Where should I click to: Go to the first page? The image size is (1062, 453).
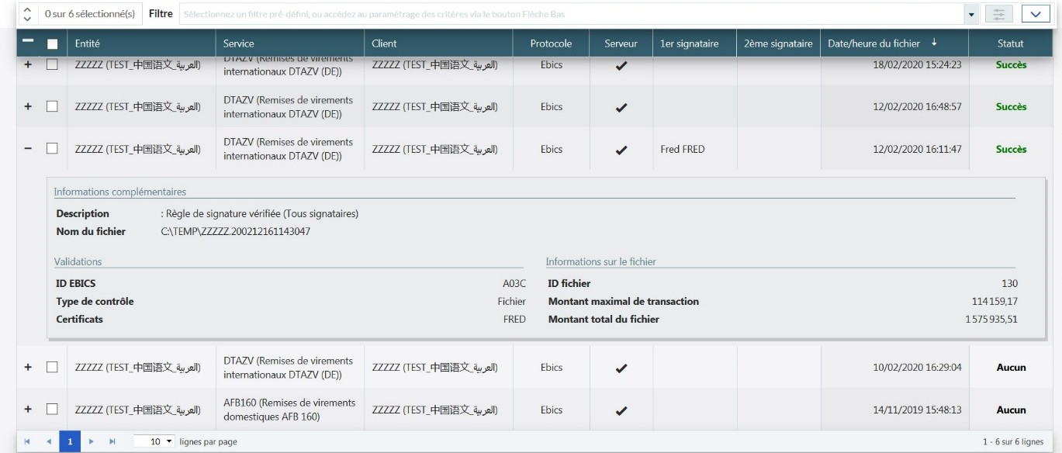click(28, 441)
